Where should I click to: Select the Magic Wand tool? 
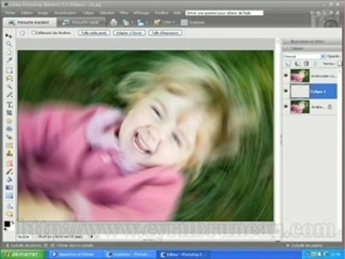(9, 87)
